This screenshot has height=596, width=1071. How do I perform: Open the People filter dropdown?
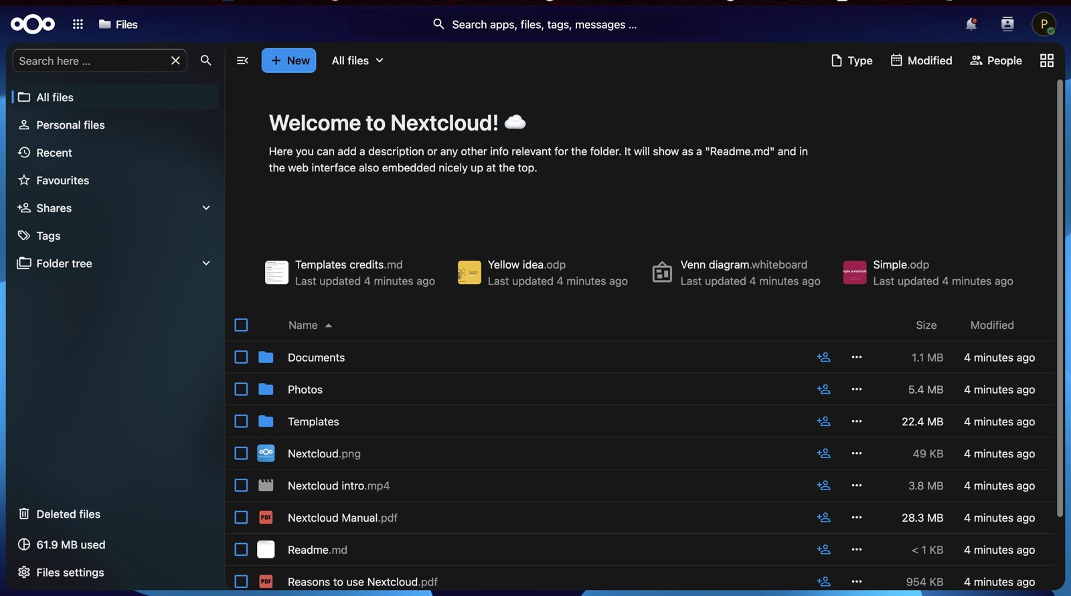point(996,60)
